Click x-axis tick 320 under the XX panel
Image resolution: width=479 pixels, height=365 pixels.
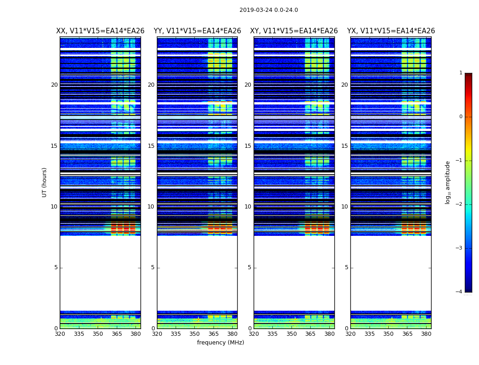(x=60, y=334)
